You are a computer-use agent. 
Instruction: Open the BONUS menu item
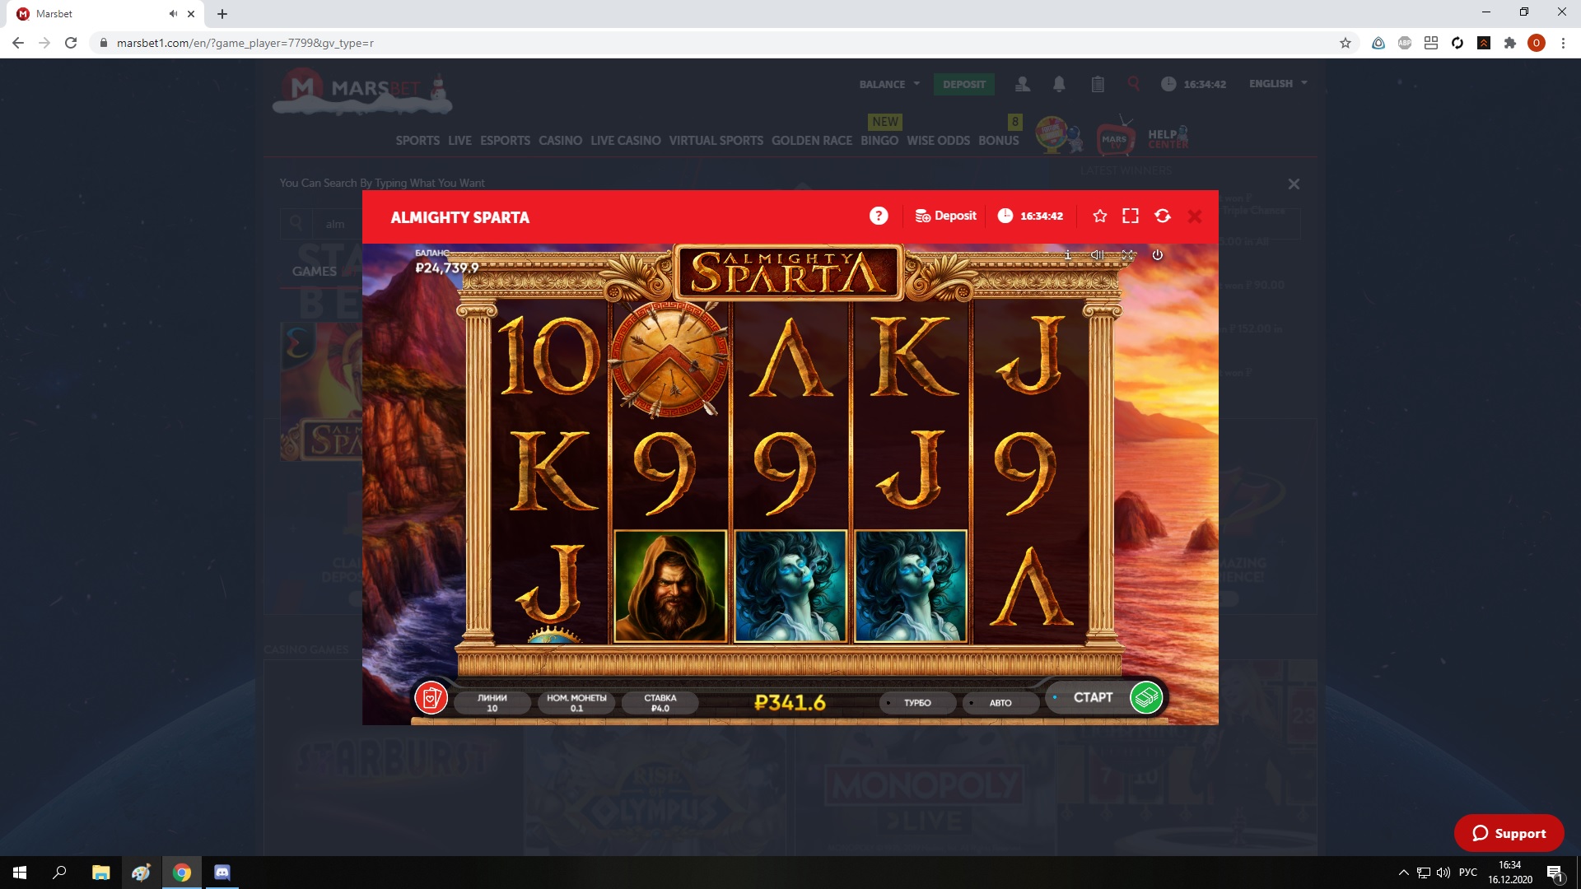[999, 141]
